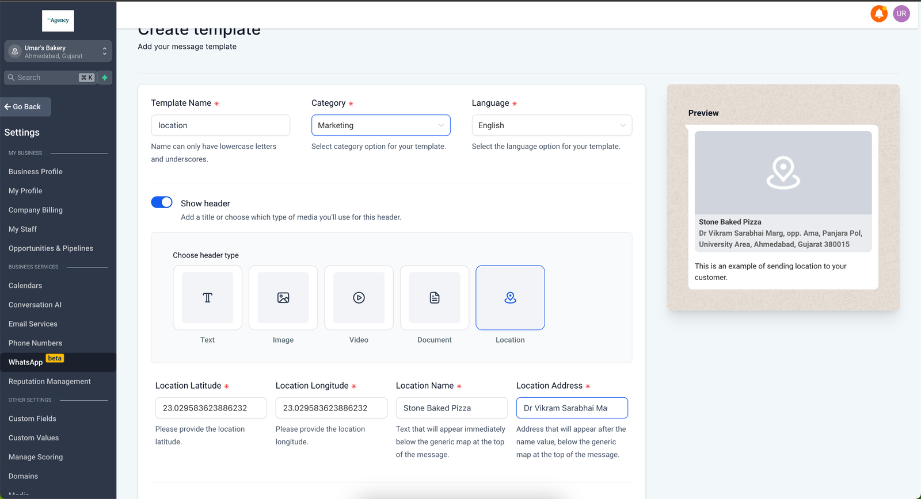Focus the Location Latitude field
Viewport: 921px width, 499px height.
[x=211, y=408]
